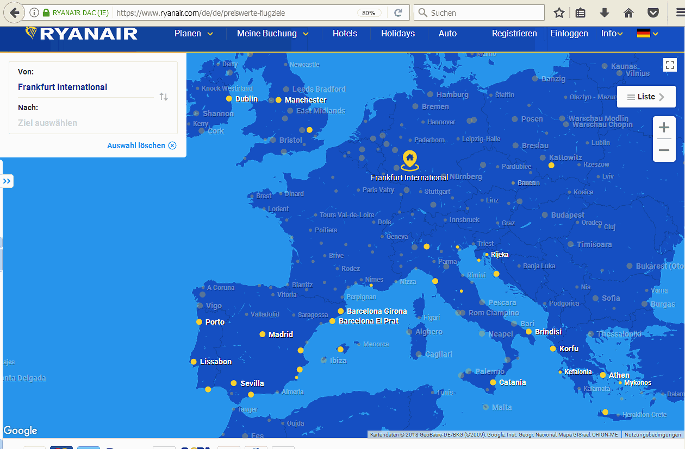Switch to Liste view button
This screenshot has height=449, width=685.
(x=646, y=97)
